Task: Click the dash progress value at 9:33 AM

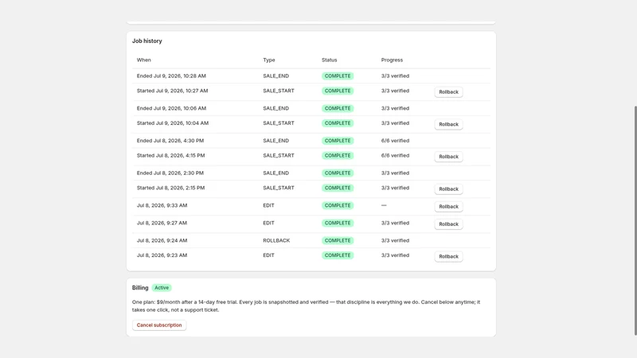Action: tap(384, 205)
